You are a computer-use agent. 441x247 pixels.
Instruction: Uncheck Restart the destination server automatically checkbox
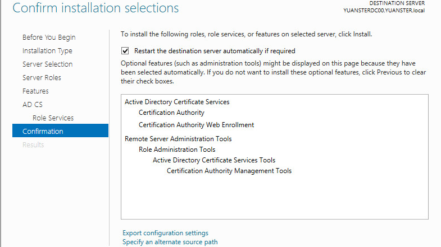[x=125, y=51]
